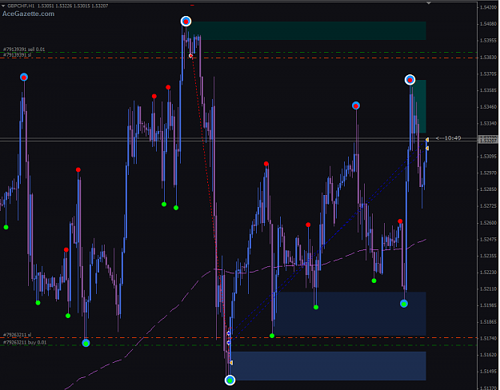Click the GBPCHF,H1 chart title text
500x390 pixels.
(21, 6)
